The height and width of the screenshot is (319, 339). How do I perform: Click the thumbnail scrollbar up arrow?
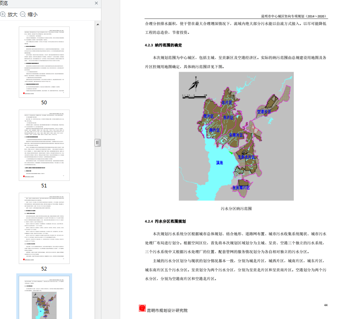[x=98, y=24]
